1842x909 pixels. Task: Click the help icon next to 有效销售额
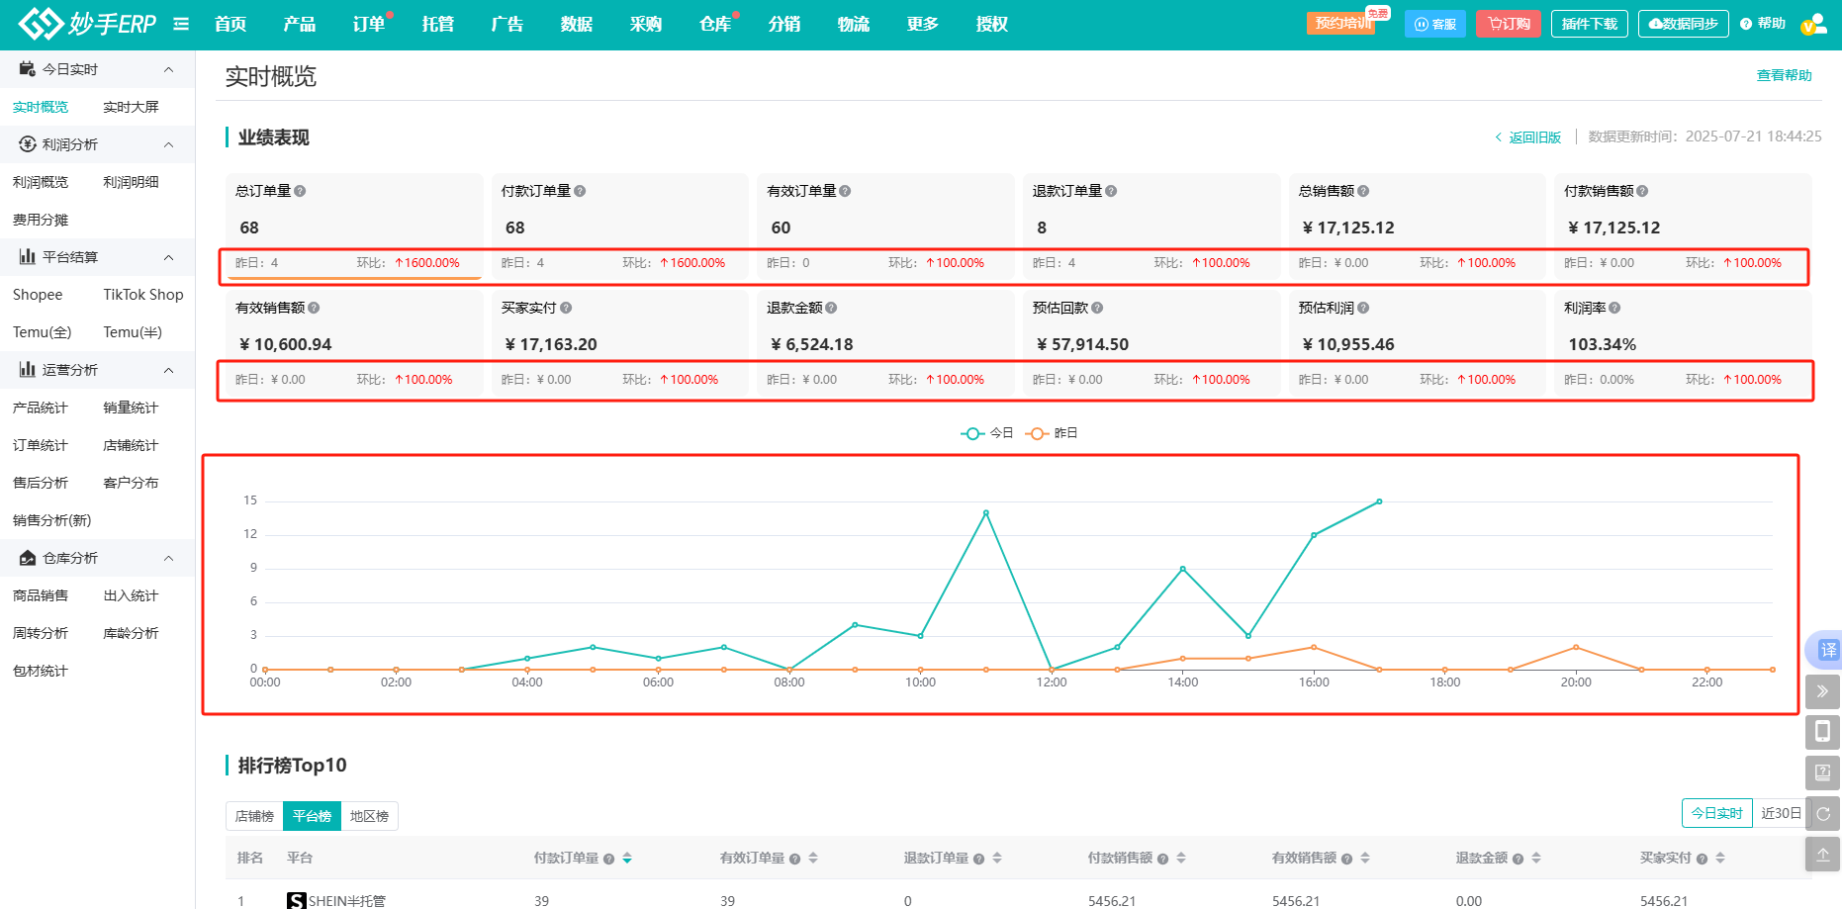tap(314, 308)
